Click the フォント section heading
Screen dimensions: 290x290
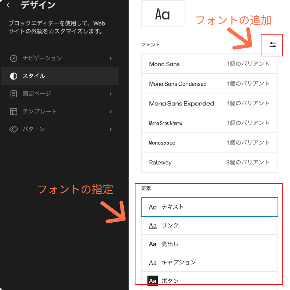150,45
